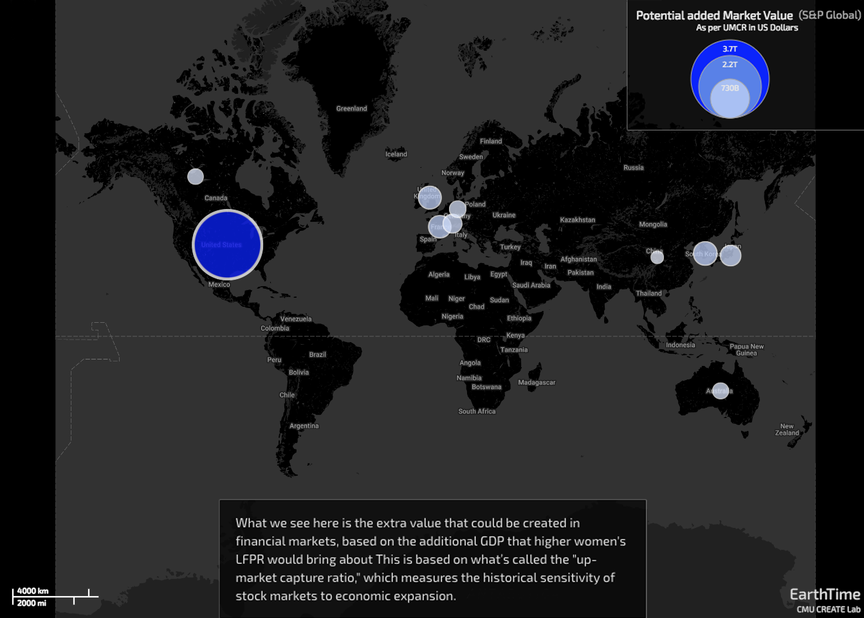This screenshot has height=618, width=864.
Task: Click the bubble next to the Poland label
Action: click(457, 208)
